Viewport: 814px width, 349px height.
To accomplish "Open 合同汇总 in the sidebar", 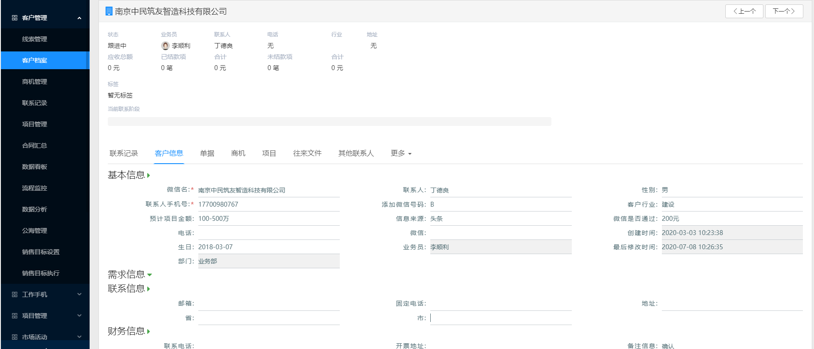I will click(45, 145).
